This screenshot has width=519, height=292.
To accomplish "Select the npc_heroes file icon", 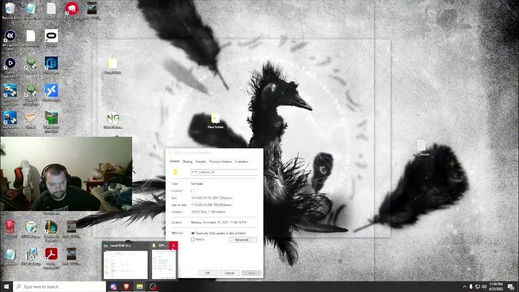I will [x=421, y=148].
